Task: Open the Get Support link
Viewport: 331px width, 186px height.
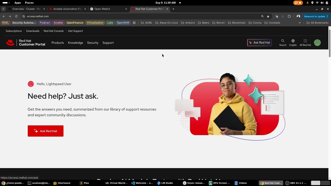Action: click(x=76, y=31)
